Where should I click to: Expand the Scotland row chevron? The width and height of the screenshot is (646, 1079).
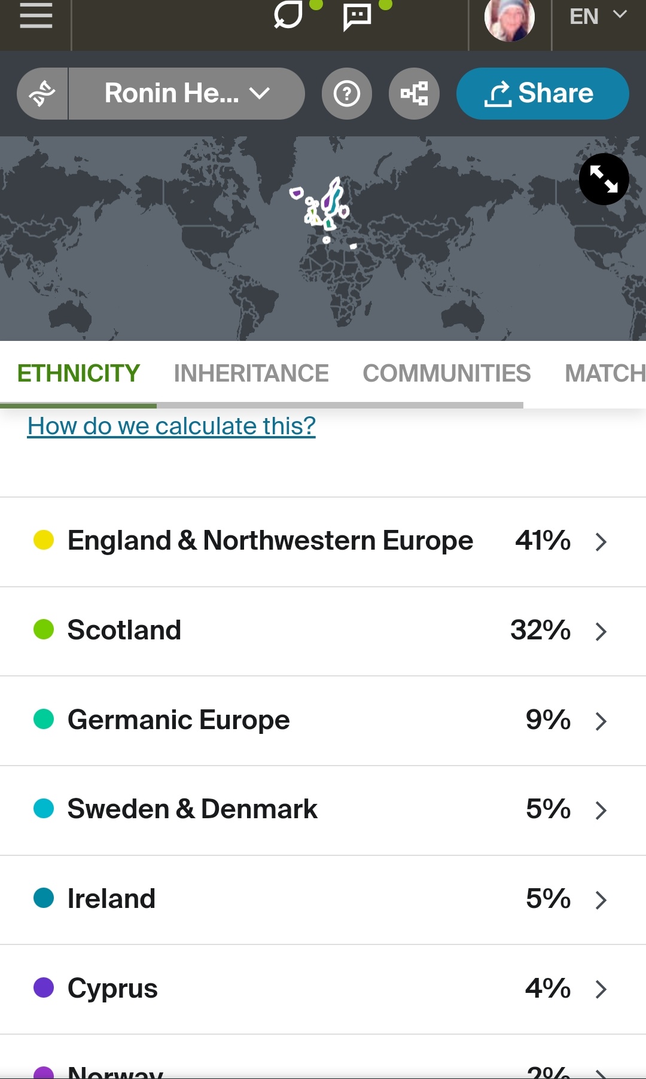pos(601,631)
